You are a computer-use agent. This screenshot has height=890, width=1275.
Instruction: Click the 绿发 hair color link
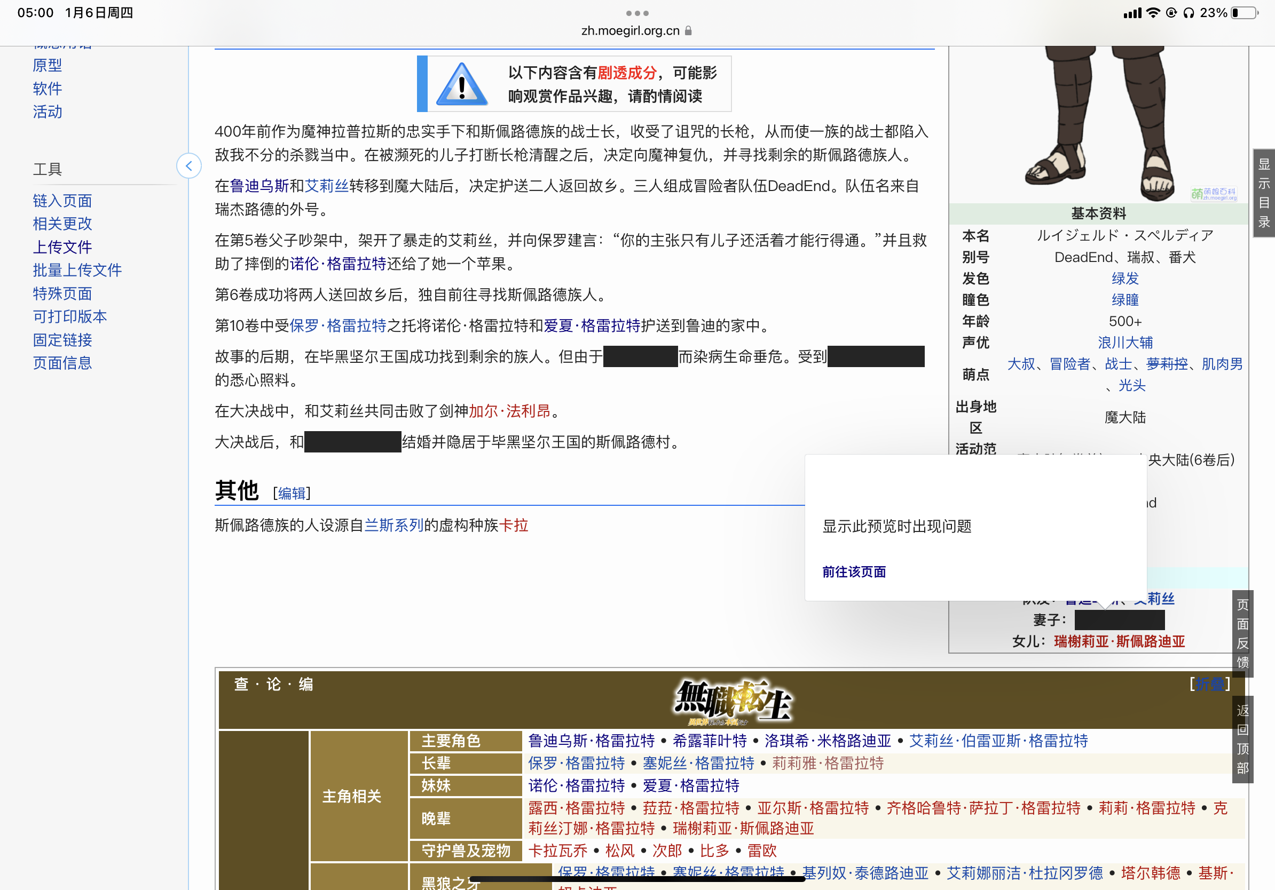coord(1125,279)
